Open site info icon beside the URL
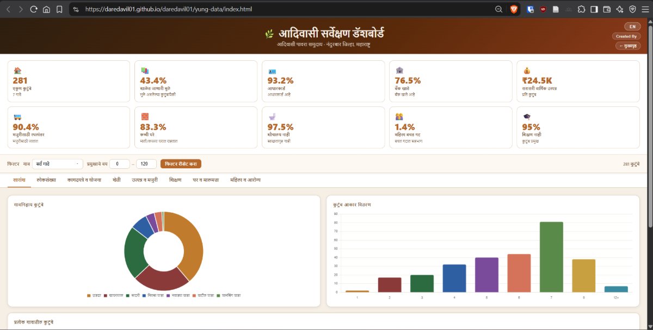This screenshot has width=653, height=330. pos(76,9)
